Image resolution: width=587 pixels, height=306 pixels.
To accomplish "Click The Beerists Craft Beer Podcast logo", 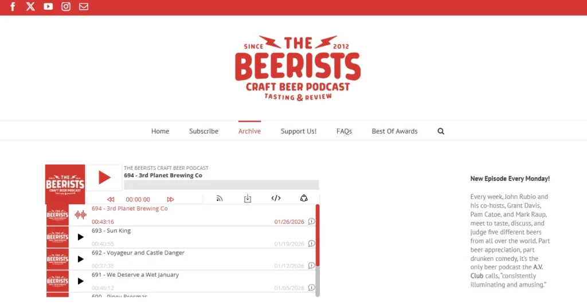I will click(x=298, y=68).
